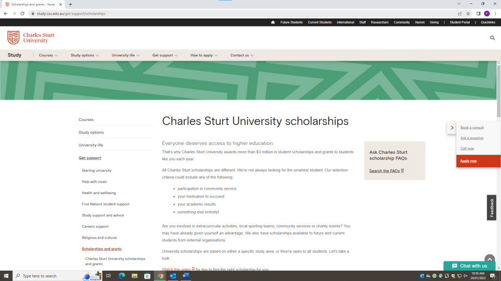Bookmark this page with star icon

point(468,14)
